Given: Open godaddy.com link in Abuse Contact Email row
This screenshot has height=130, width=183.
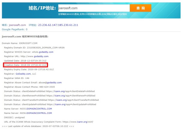Looking at the screenshot, I should tap(54, 82).
